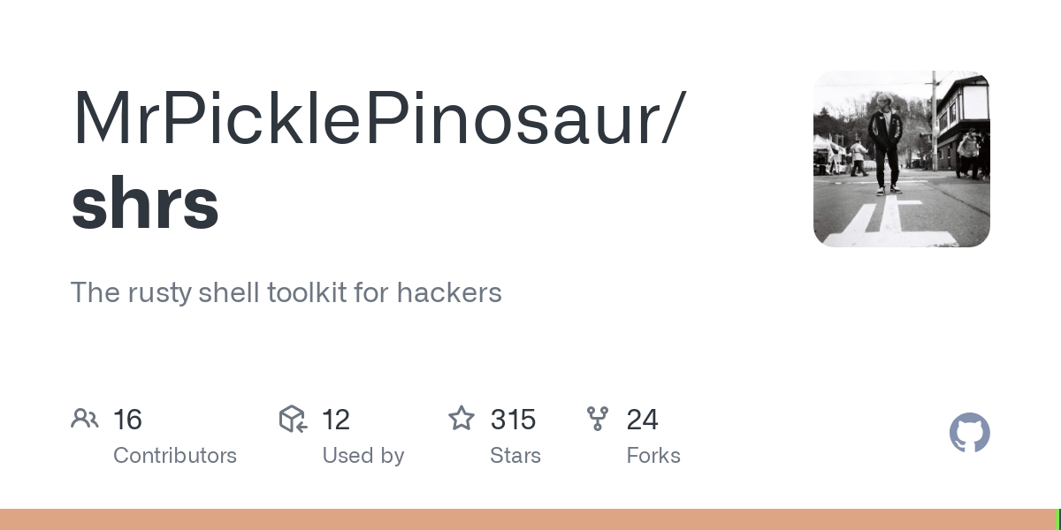This screenshot has height=530, width=1061.
Task: Click the Contributors label
Action: click(175, 456)
